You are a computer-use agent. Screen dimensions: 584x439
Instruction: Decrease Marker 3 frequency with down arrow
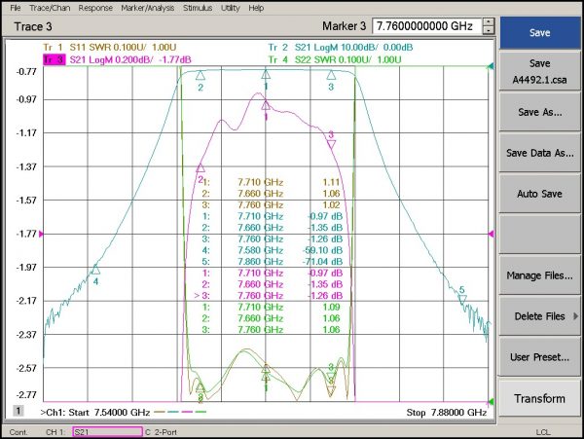[489, 30]
